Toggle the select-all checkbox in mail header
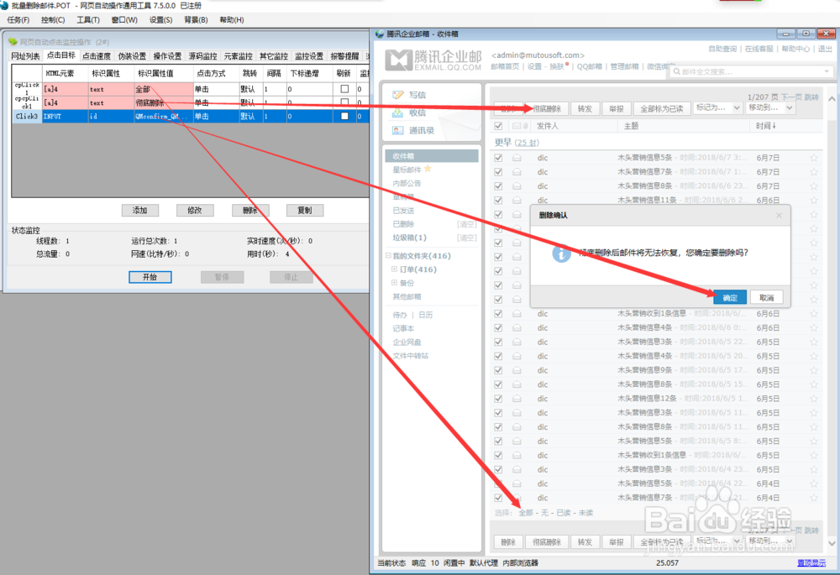 pos(498,126)
